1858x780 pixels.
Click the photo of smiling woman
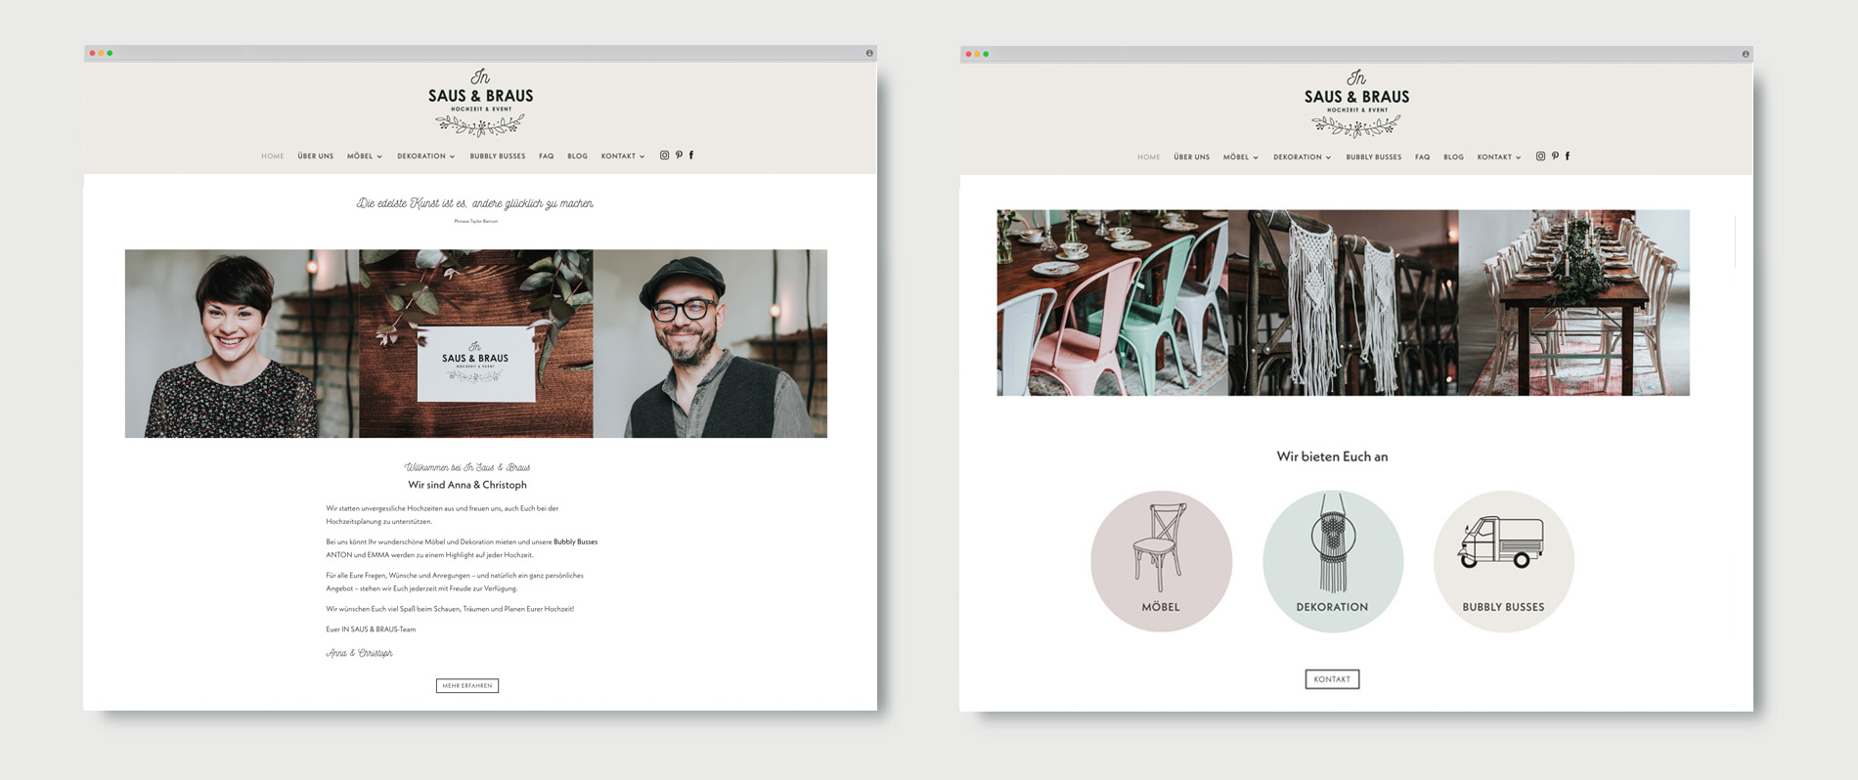click(242, 344)
